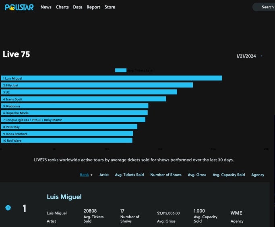275x227 pixels.
Task: Open the Luis Miguel artist heading
Action: [64, 197]
